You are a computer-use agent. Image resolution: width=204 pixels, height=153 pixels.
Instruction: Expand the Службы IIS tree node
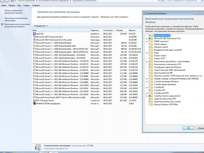(x=147, y=87)
